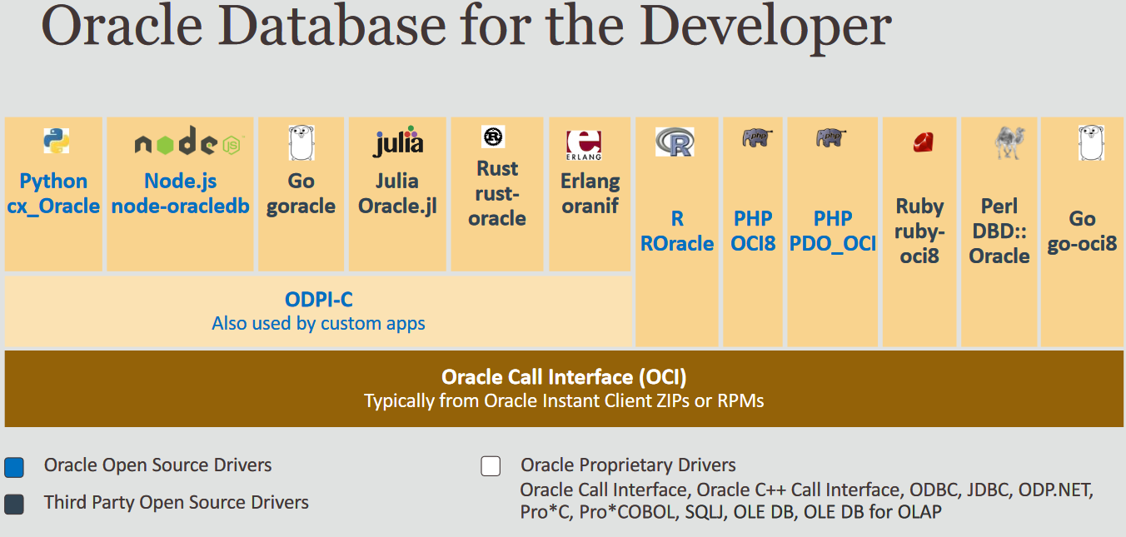Select the R ROracle label

[x=677, y=231]
